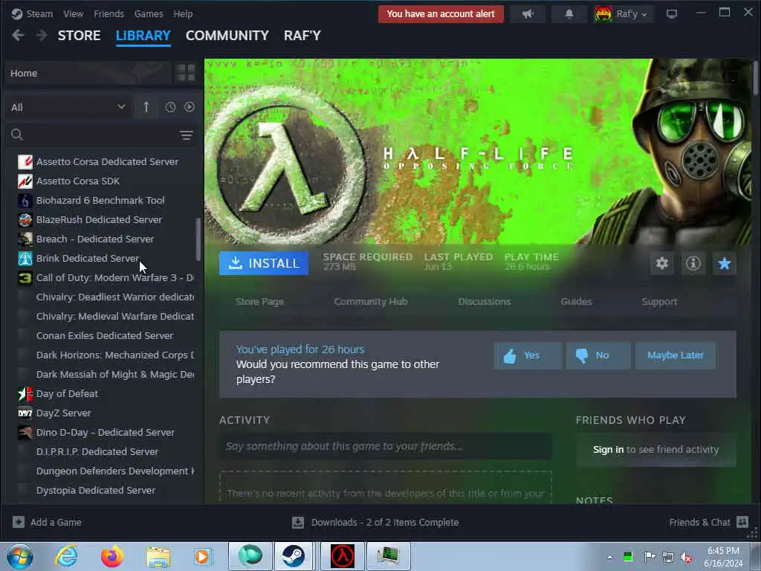761x571 pixels.
Task: Open the Windows Start button
Action: click(x=20, y=556)
